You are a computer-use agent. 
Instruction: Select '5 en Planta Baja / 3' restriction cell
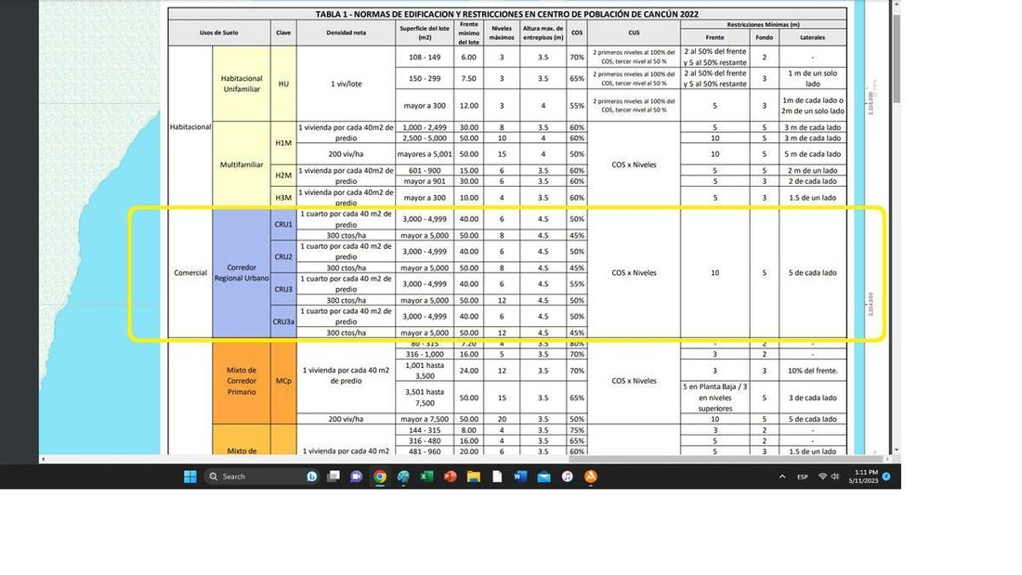tap(715, 397)
